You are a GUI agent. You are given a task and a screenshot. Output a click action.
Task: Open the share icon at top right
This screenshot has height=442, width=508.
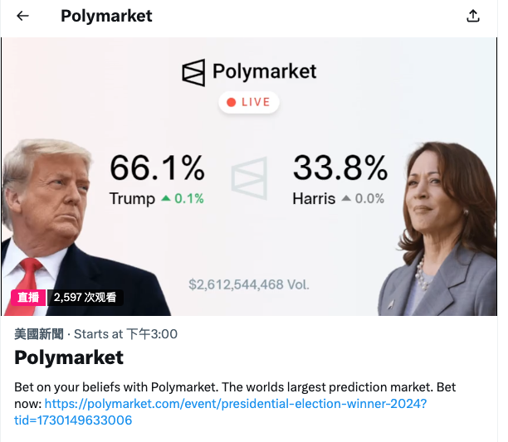point(473,16)
